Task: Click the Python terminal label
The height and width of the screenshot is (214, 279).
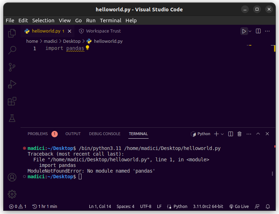Action: tap(201, 134)
